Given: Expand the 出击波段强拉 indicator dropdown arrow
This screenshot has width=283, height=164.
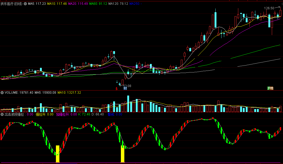Looking at the screenshot, I should coord(2,114).
